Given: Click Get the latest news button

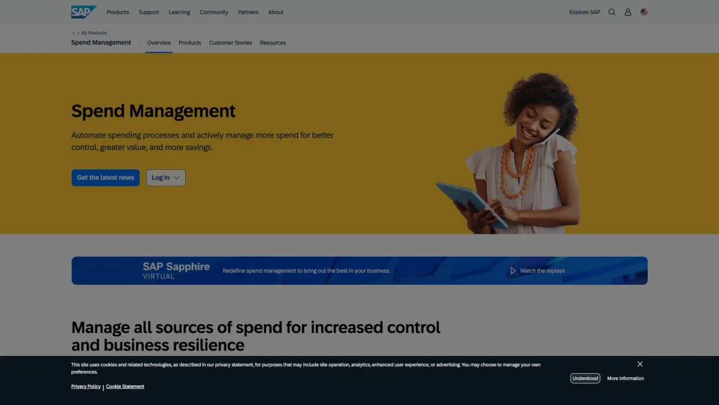Looking at the screenshot, I should (x=105, y=178).
